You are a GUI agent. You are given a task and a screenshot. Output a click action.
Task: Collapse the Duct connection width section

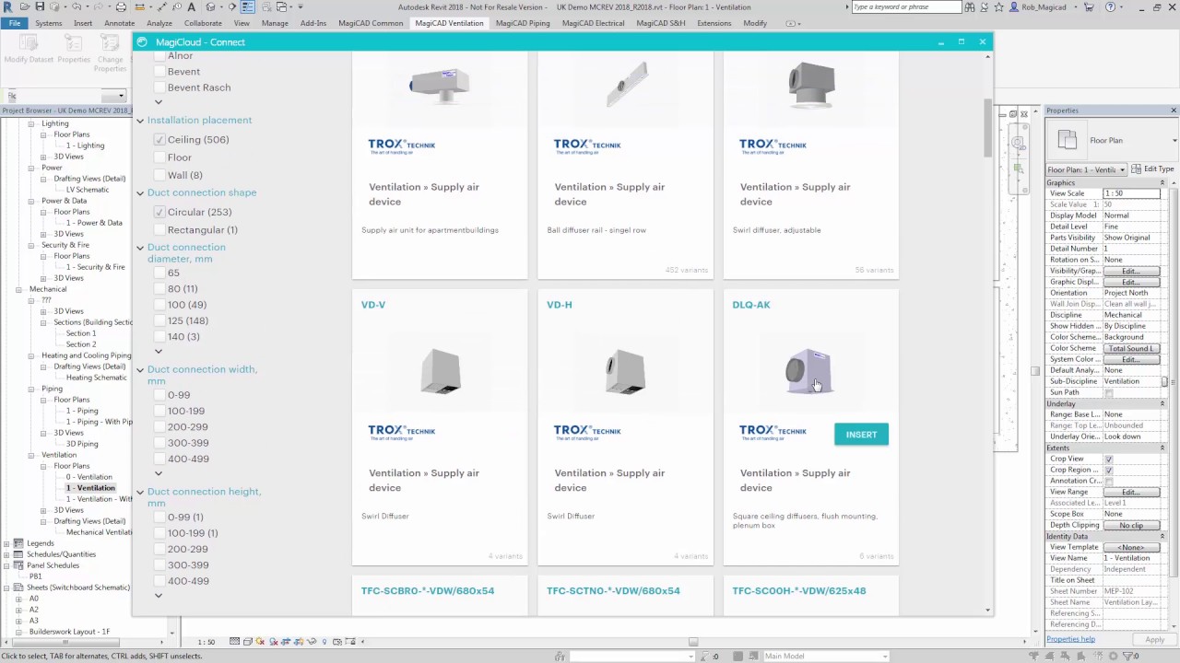coord(140,370)
